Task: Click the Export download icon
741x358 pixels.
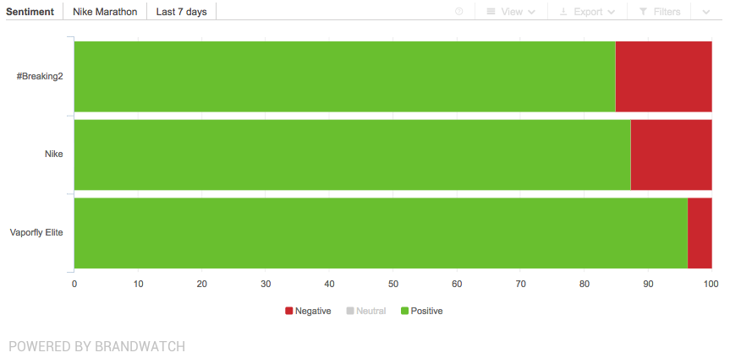Action: pyautogui.click(x=563, y=12)
